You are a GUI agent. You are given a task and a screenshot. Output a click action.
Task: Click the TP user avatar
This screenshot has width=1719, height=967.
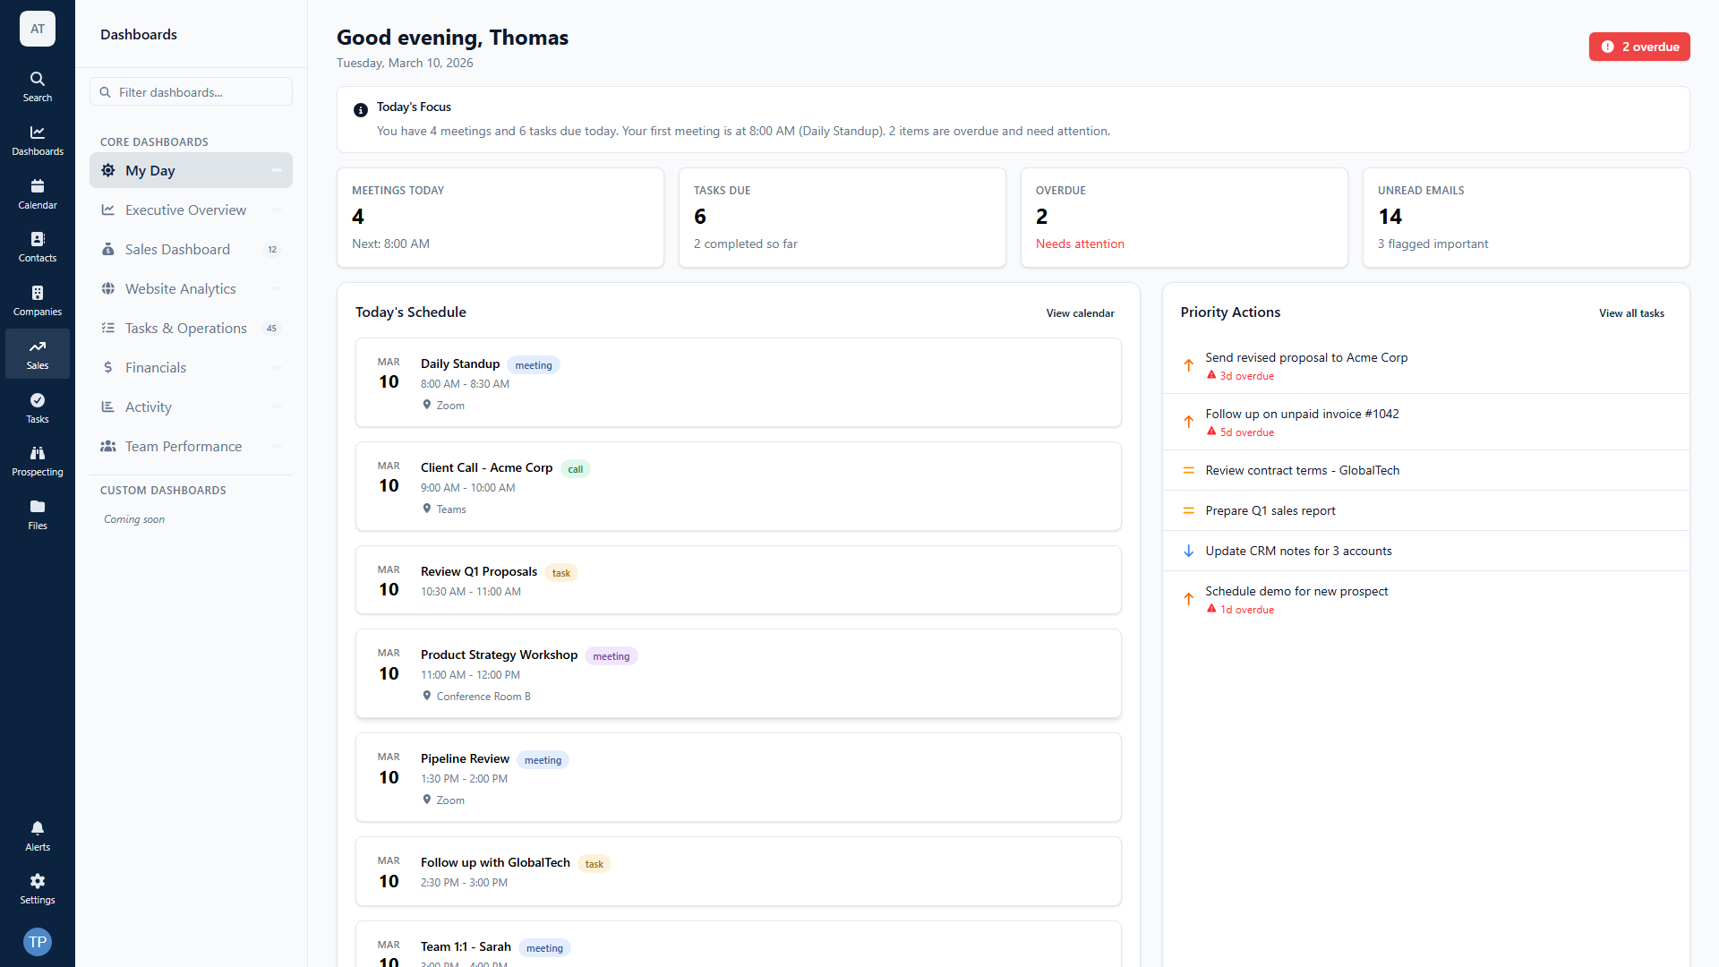click(38, 942)
